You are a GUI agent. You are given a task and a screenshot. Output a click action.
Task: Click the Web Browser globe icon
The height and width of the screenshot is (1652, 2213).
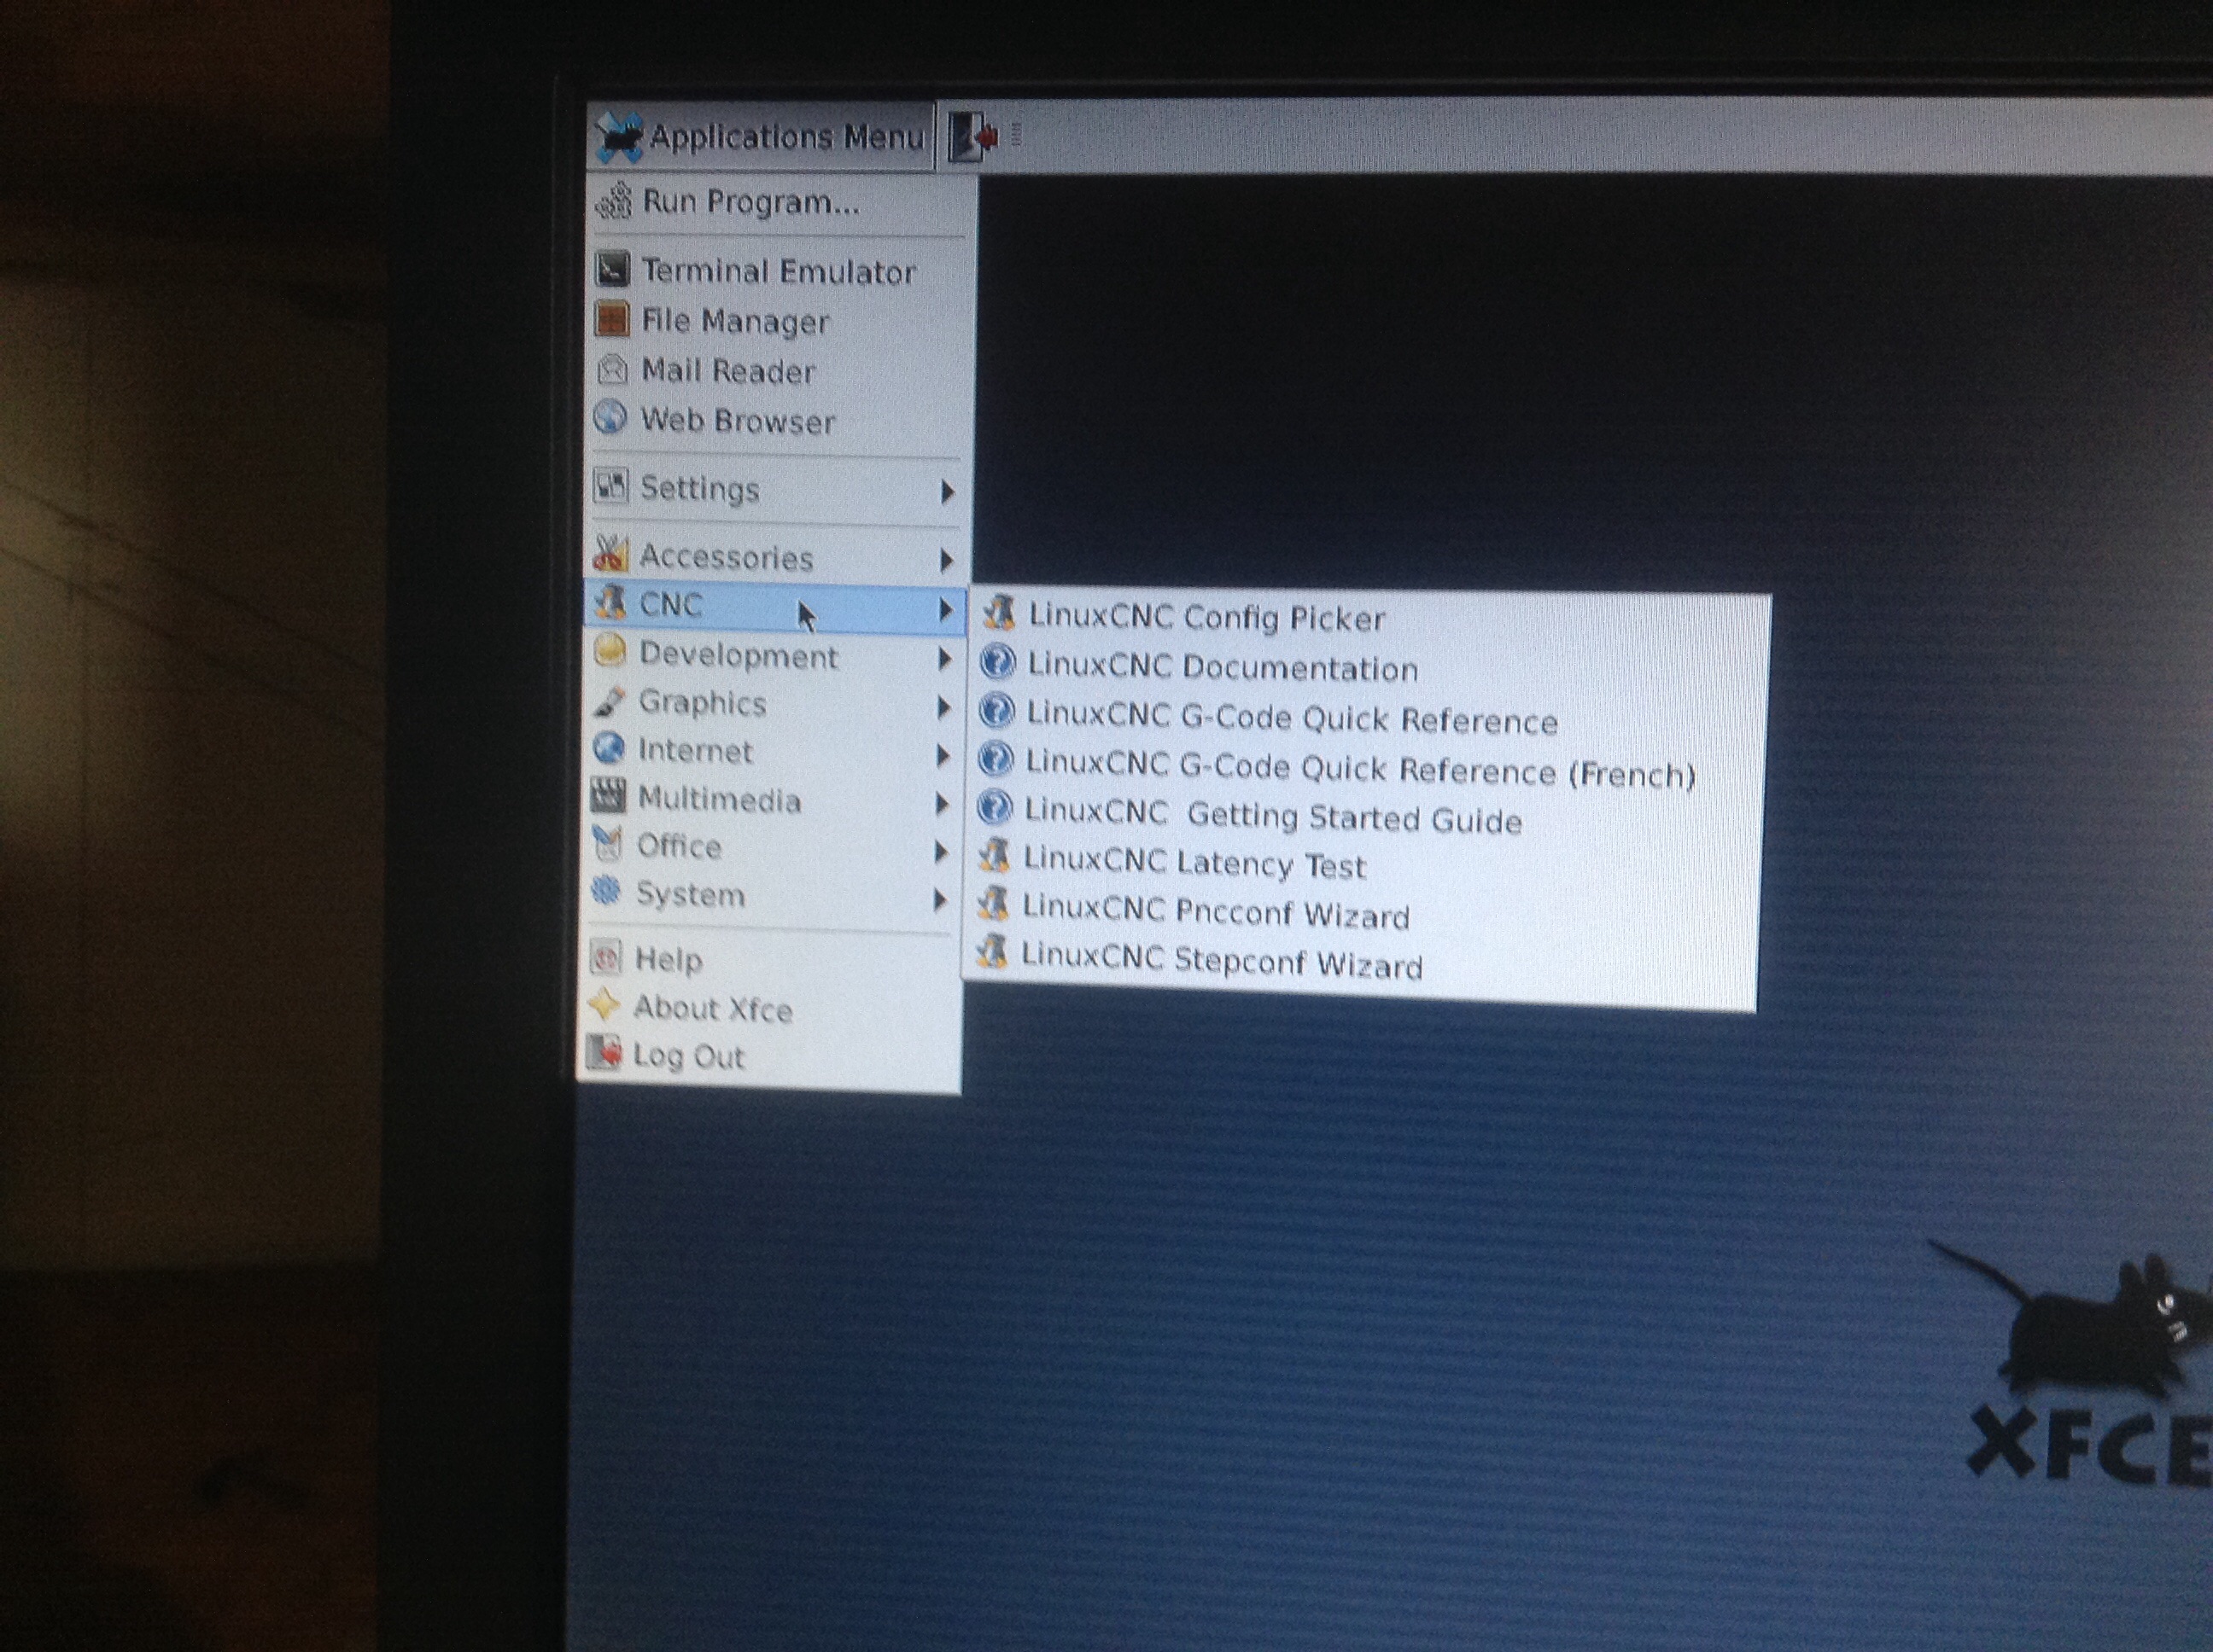coord(610,417)
